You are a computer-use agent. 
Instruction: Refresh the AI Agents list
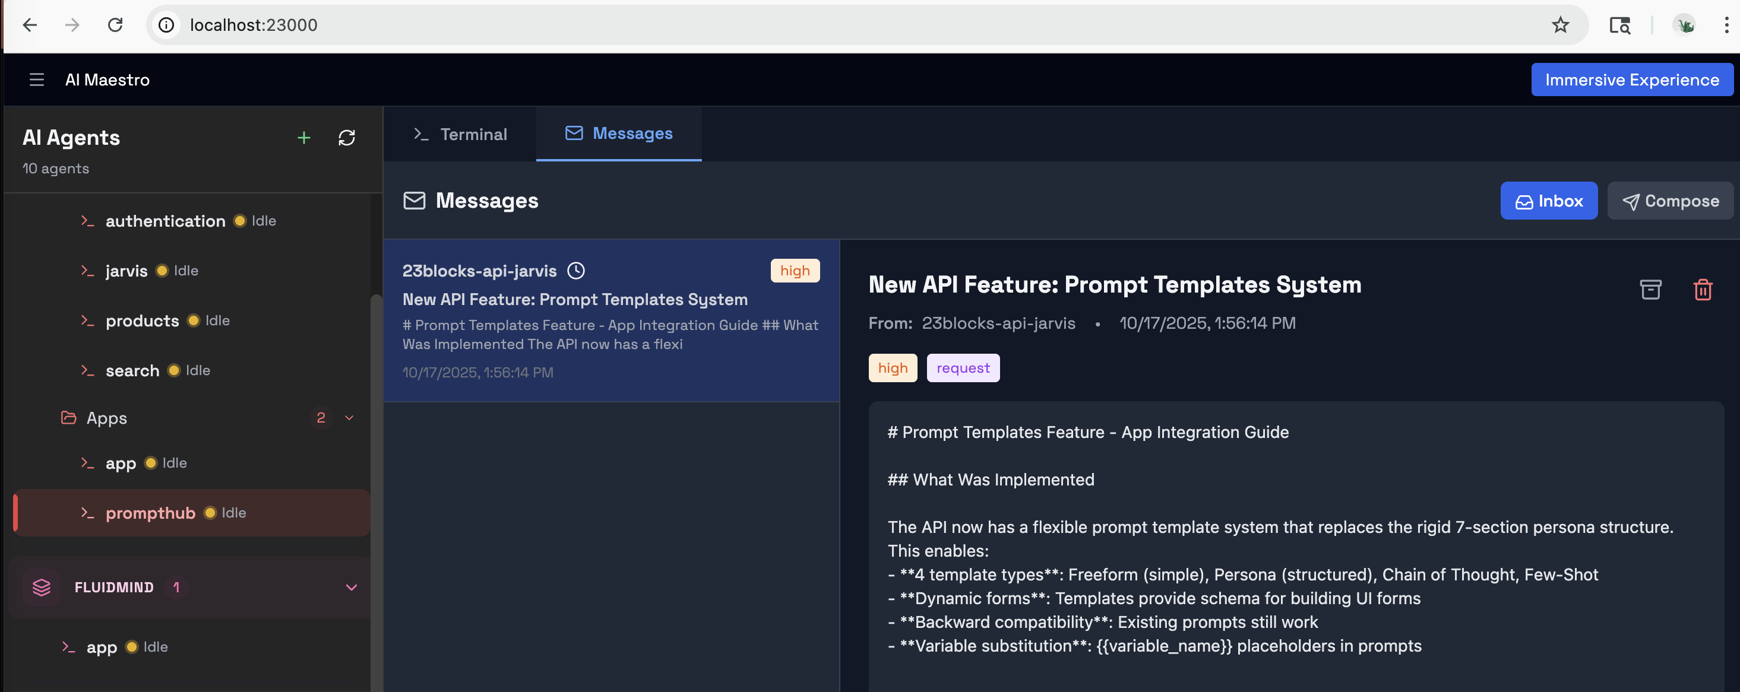(346, 138)
